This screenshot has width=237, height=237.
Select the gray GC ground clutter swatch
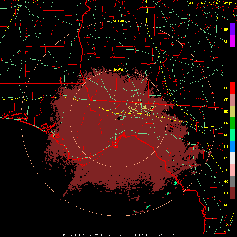point(233,181)
